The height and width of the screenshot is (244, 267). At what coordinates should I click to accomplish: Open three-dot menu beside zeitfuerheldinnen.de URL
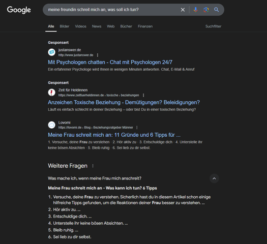point(143,95)
